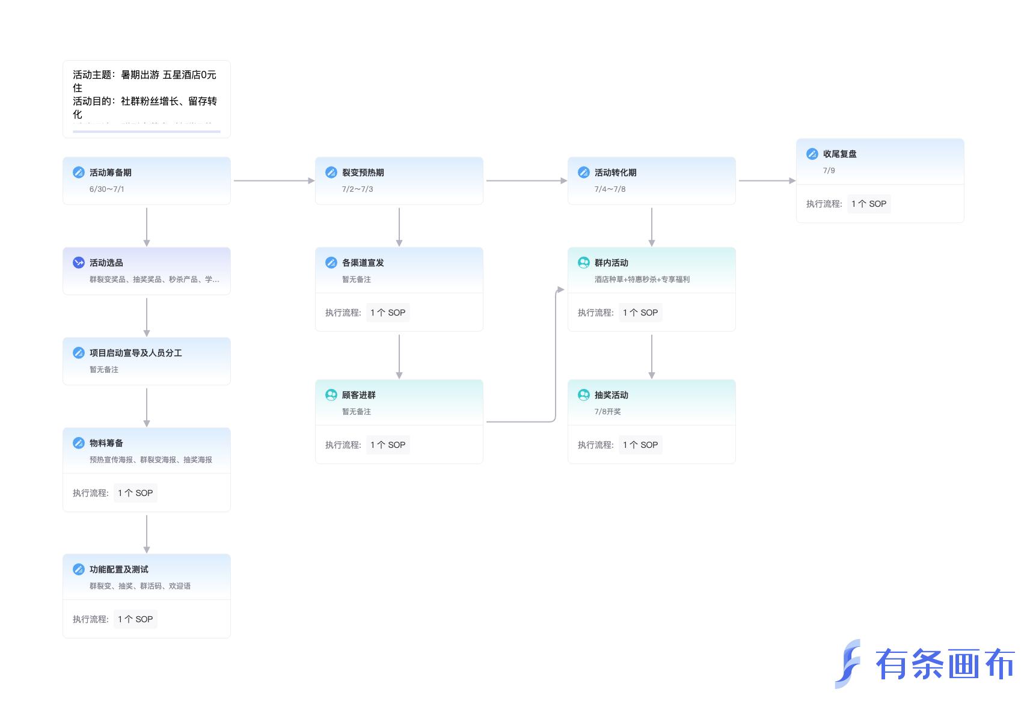The height and width of the screenshot is (701, 1027).
Task: Select the 裂变预热期 title text
Action: tap(363, 173)
